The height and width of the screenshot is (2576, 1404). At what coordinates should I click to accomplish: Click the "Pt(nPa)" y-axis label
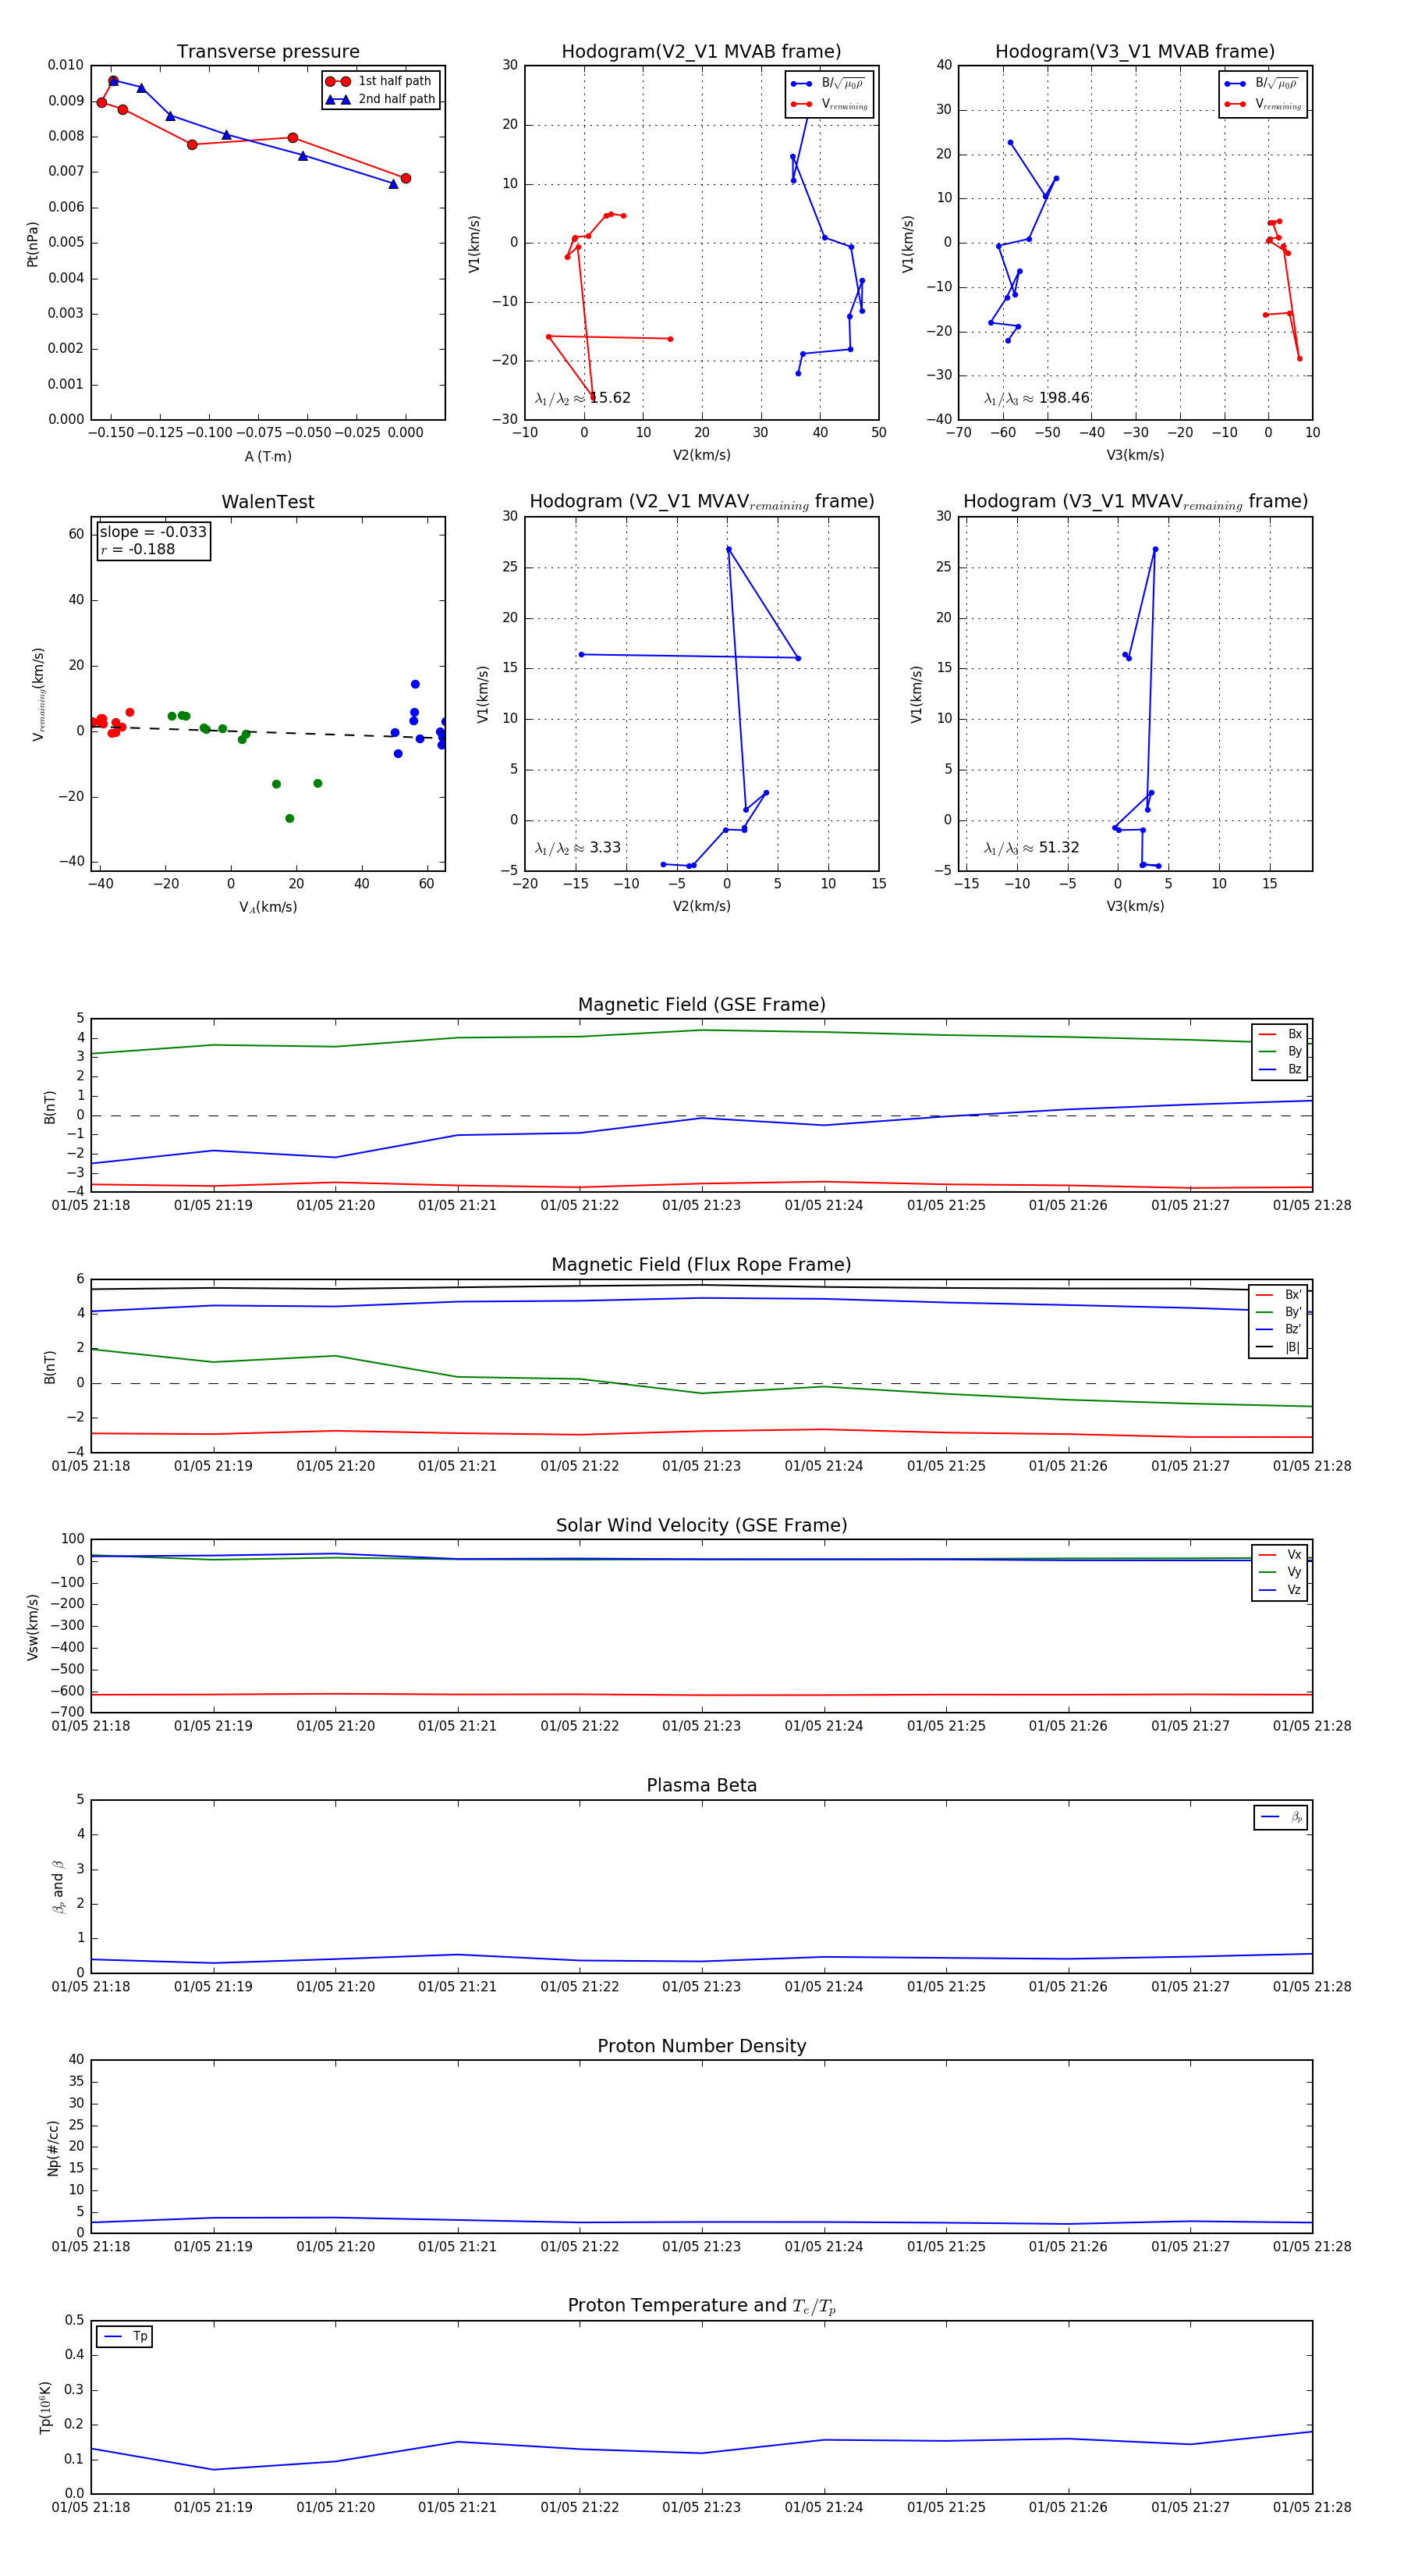click(x=33, y=243)
